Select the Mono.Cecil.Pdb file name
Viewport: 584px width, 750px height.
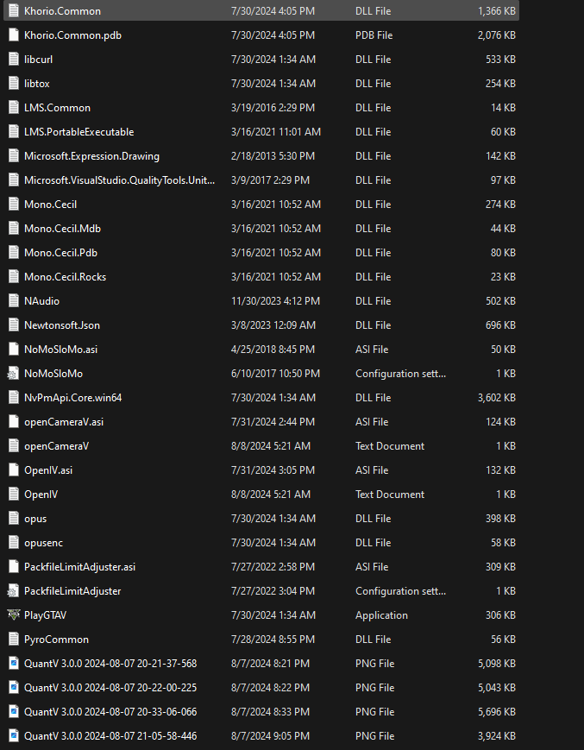60,252
